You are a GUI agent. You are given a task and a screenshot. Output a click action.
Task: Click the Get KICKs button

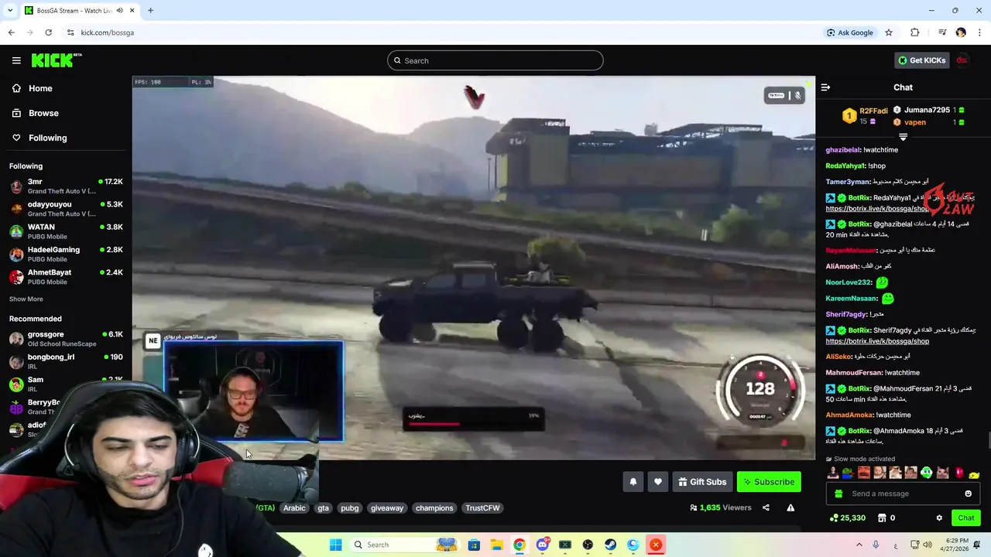click(921, 60)
